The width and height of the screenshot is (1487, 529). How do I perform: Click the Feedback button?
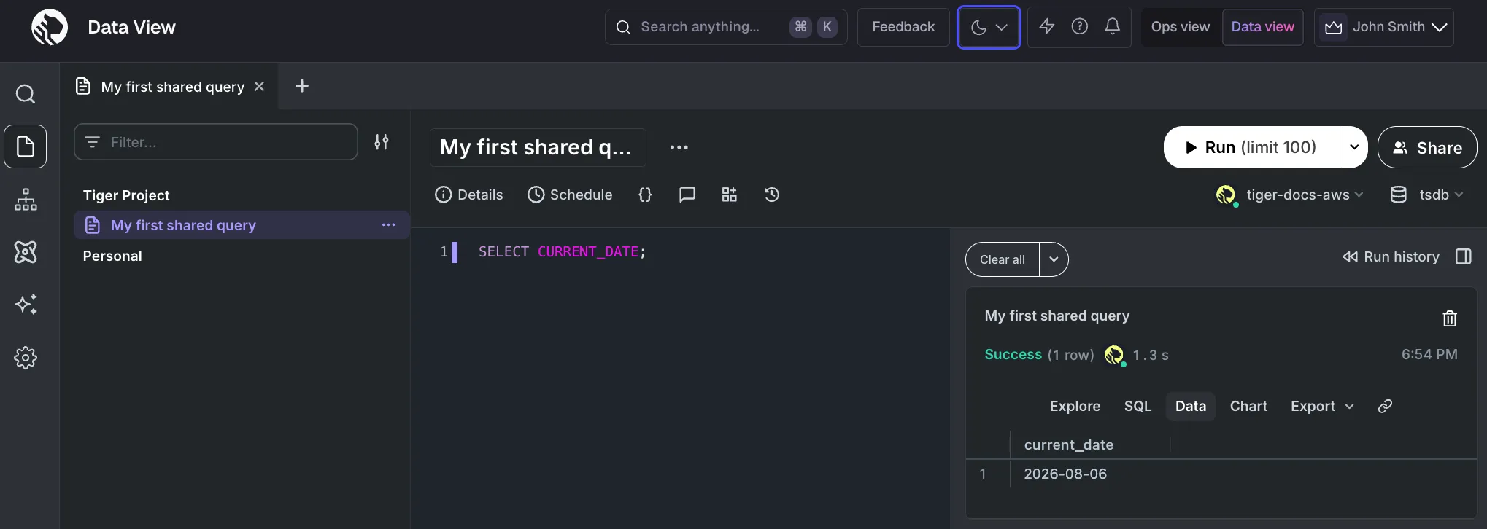click(903, 27)
